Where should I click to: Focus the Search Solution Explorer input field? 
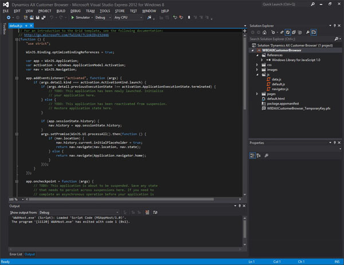(x=292, y=39)
